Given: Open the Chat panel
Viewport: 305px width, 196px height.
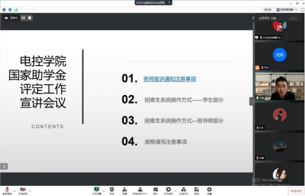Looking at the screenshot, I should pyautogui.click(x=156, y=190).
